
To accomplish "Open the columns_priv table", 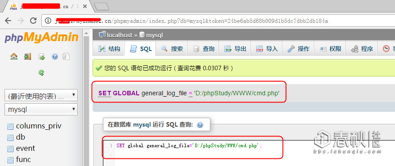I will pos(39,126).
